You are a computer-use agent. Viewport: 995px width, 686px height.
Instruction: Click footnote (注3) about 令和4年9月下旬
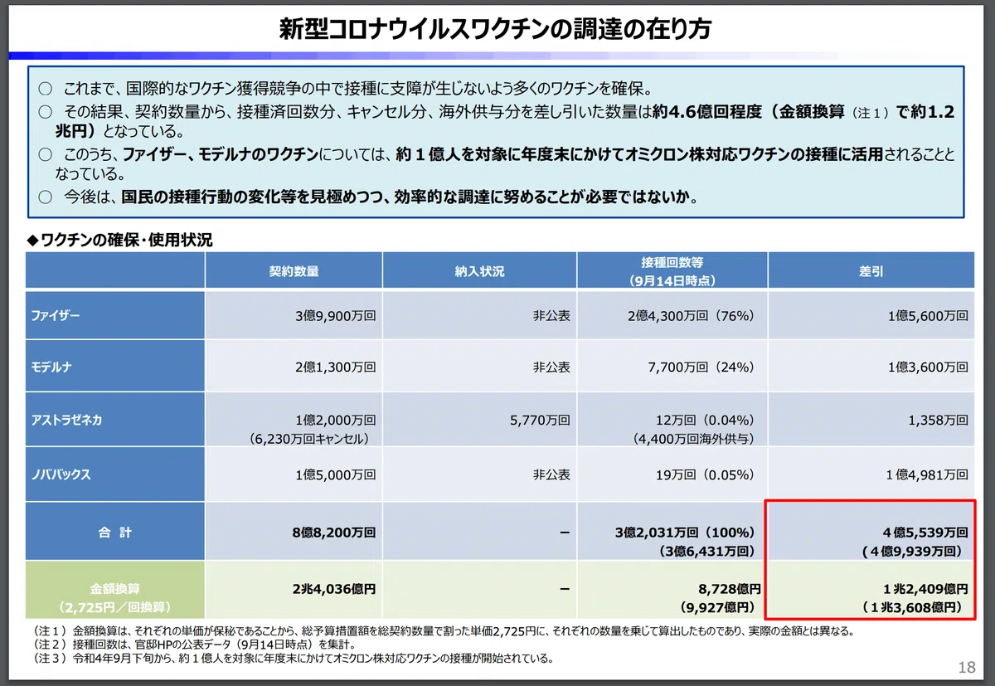point(294,659)
